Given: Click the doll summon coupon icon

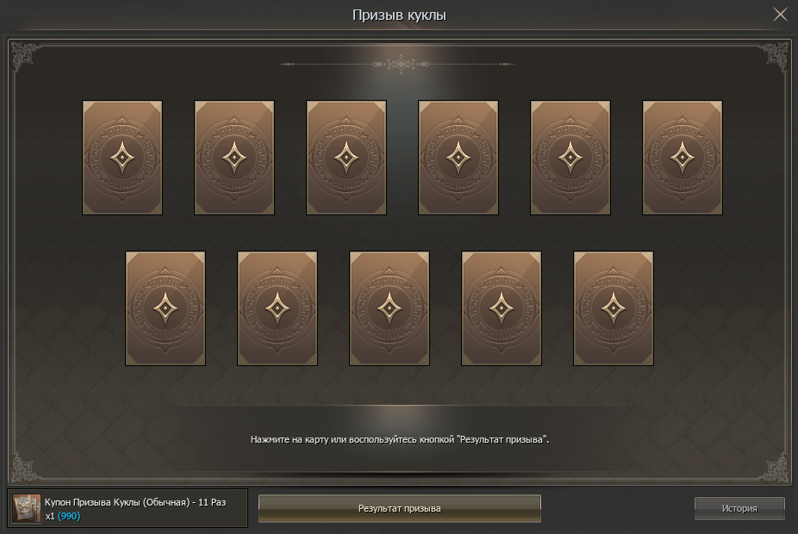Looking at the screenshot, I should 27,508.
